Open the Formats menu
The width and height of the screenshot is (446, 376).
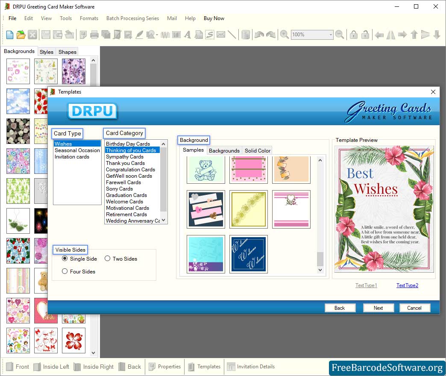89,18
